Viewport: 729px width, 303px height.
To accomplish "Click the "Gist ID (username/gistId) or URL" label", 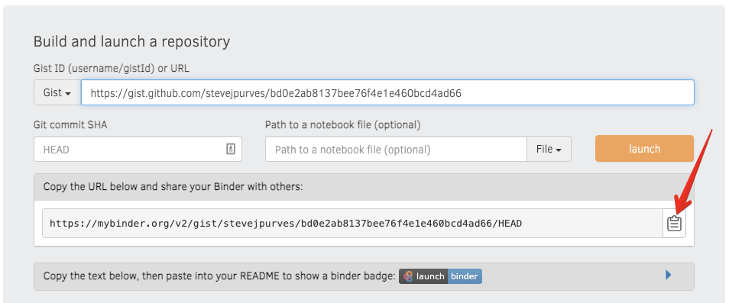I will (x=111, y=68).
